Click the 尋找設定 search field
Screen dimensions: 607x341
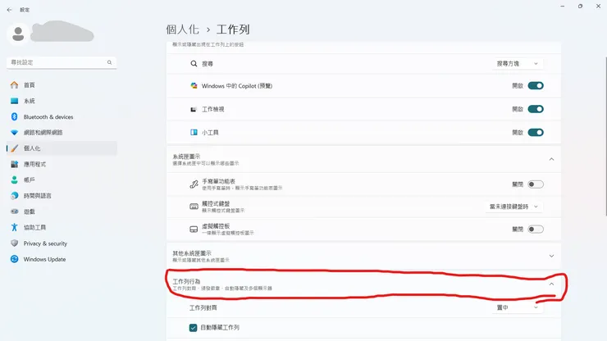(62, 62)
